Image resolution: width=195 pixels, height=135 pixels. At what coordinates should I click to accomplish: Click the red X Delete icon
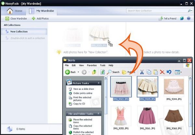162,72
